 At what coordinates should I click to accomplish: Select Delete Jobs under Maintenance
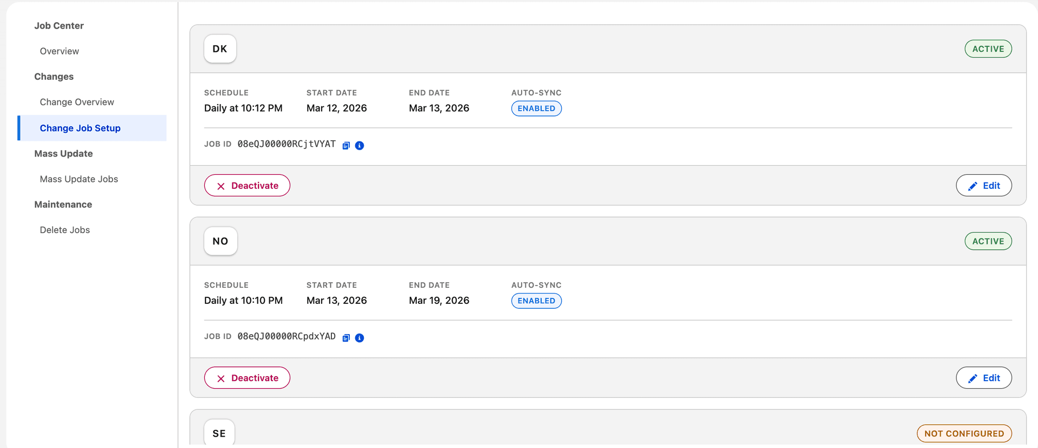click(x=64, y=229)
